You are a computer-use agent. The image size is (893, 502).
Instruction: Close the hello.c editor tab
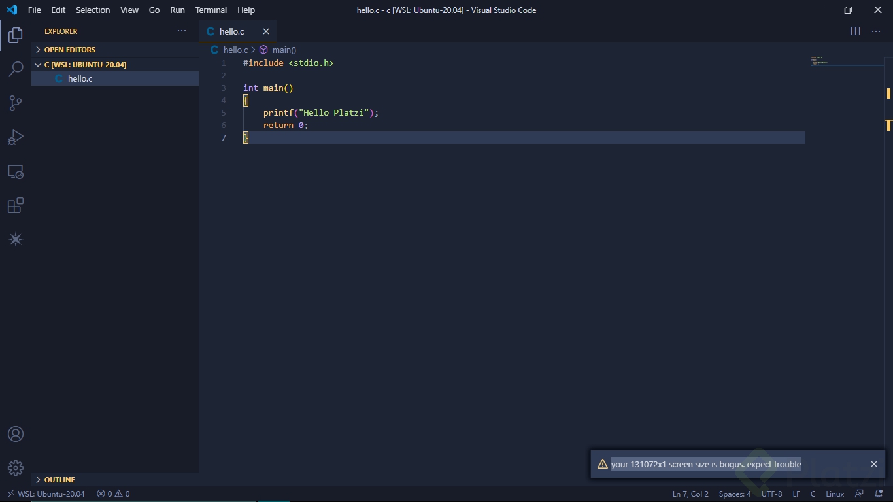click(266, 31)
